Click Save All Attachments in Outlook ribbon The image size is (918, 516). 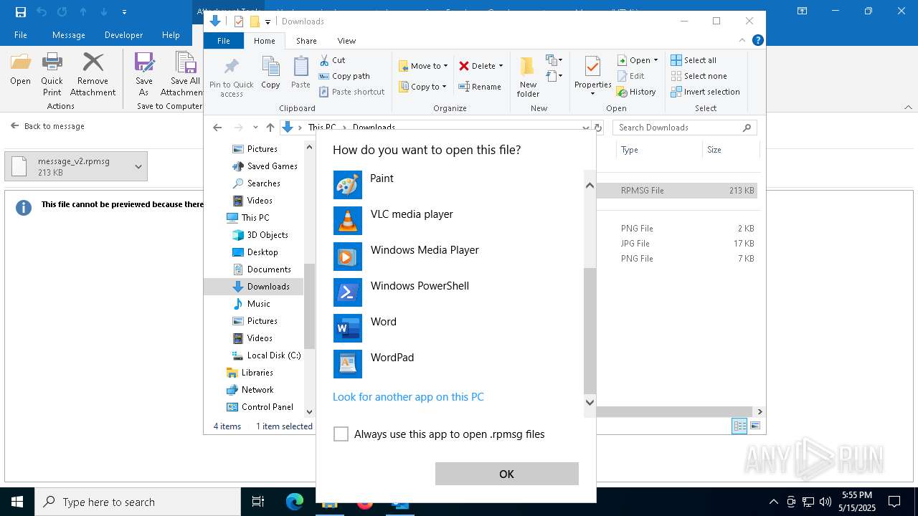182,75
